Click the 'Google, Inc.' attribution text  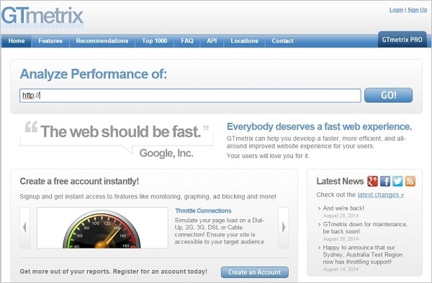coord(166,153)
